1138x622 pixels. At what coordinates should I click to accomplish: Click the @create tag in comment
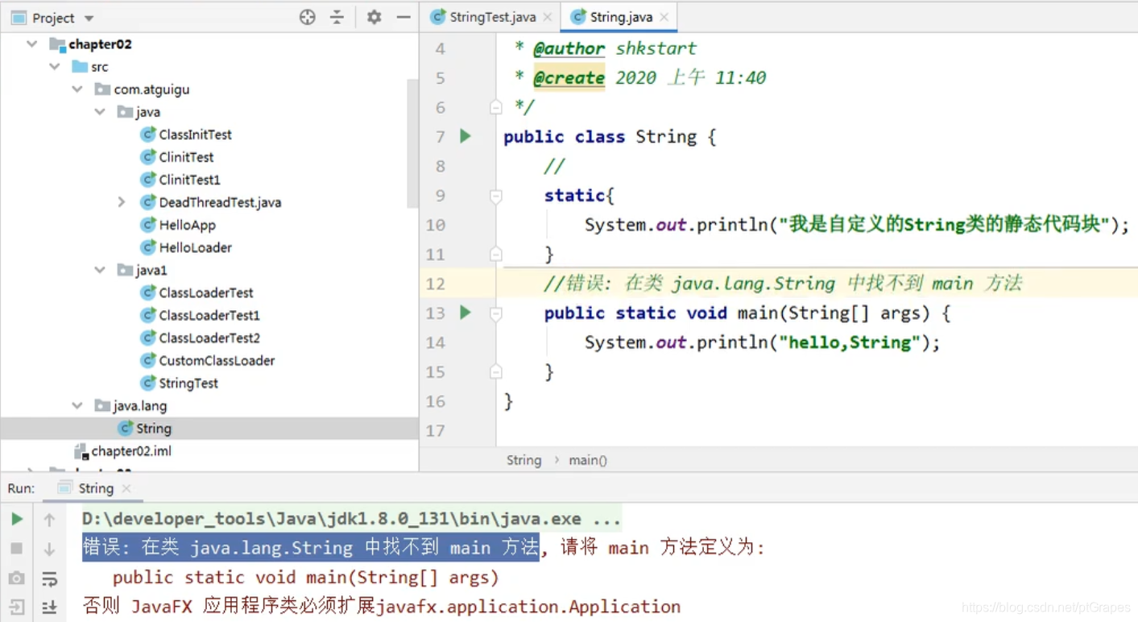[x=569, y=78]
